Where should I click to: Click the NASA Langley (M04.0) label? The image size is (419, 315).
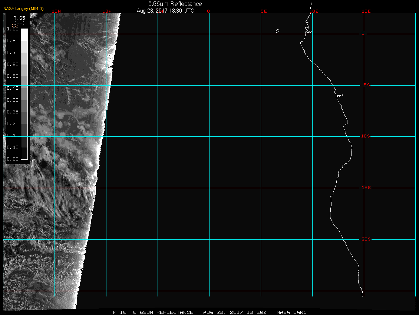[23, 9]
